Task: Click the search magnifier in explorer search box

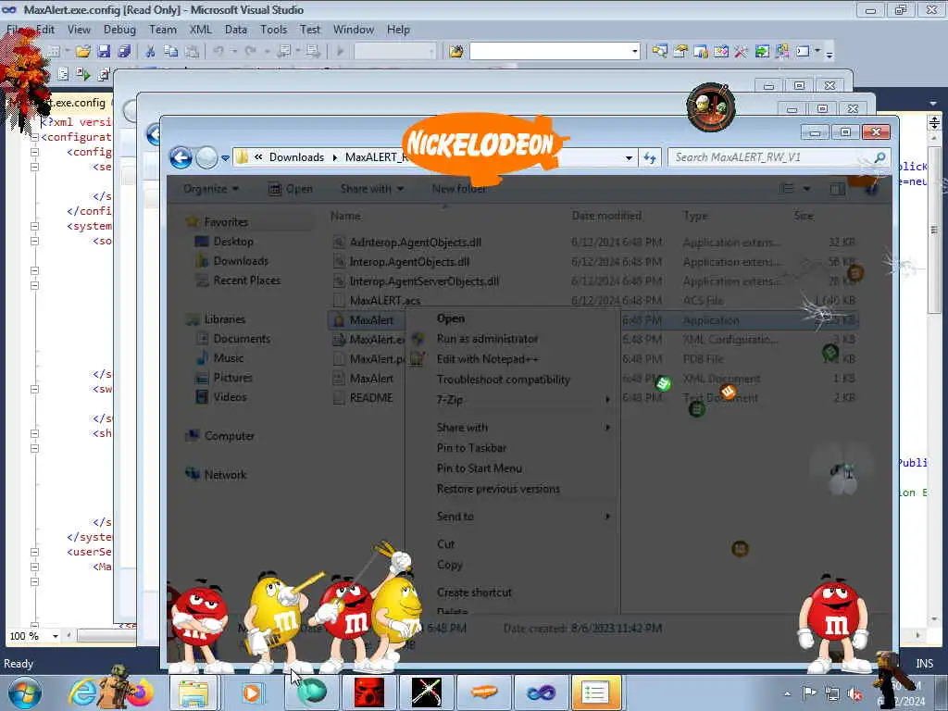Action: 879,157
